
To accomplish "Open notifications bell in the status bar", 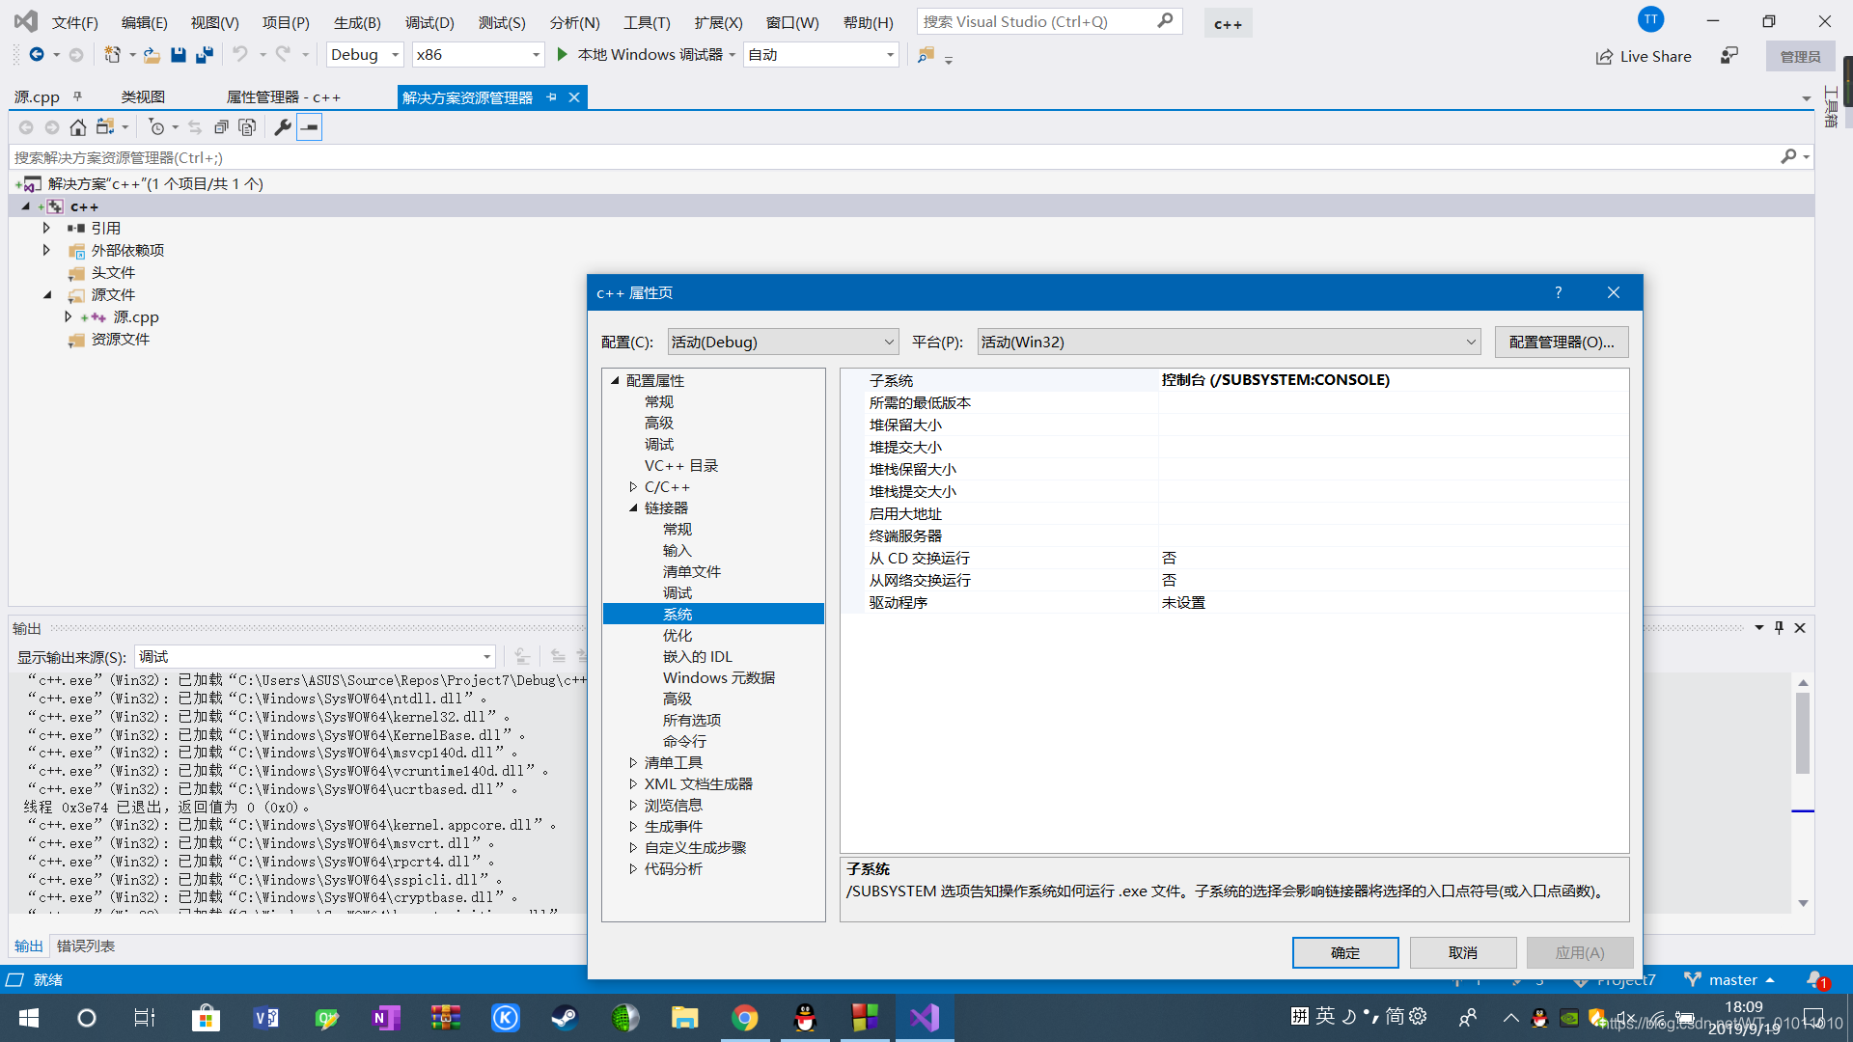I will (x=1815, y=979).
